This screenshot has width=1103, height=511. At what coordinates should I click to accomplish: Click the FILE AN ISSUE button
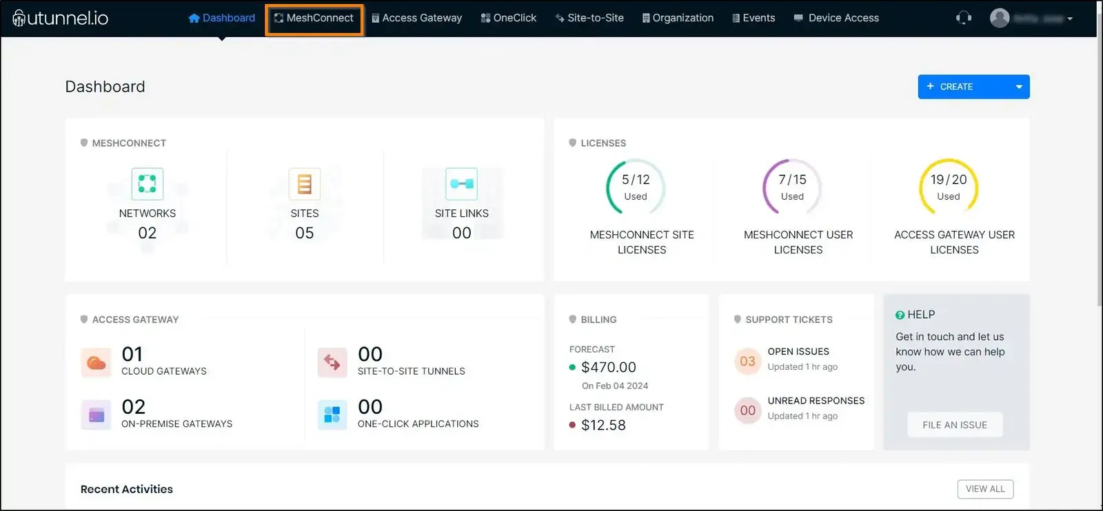pos(955,425)
